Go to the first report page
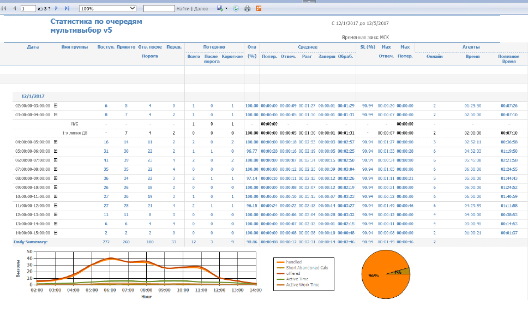 tap(4, 8)
